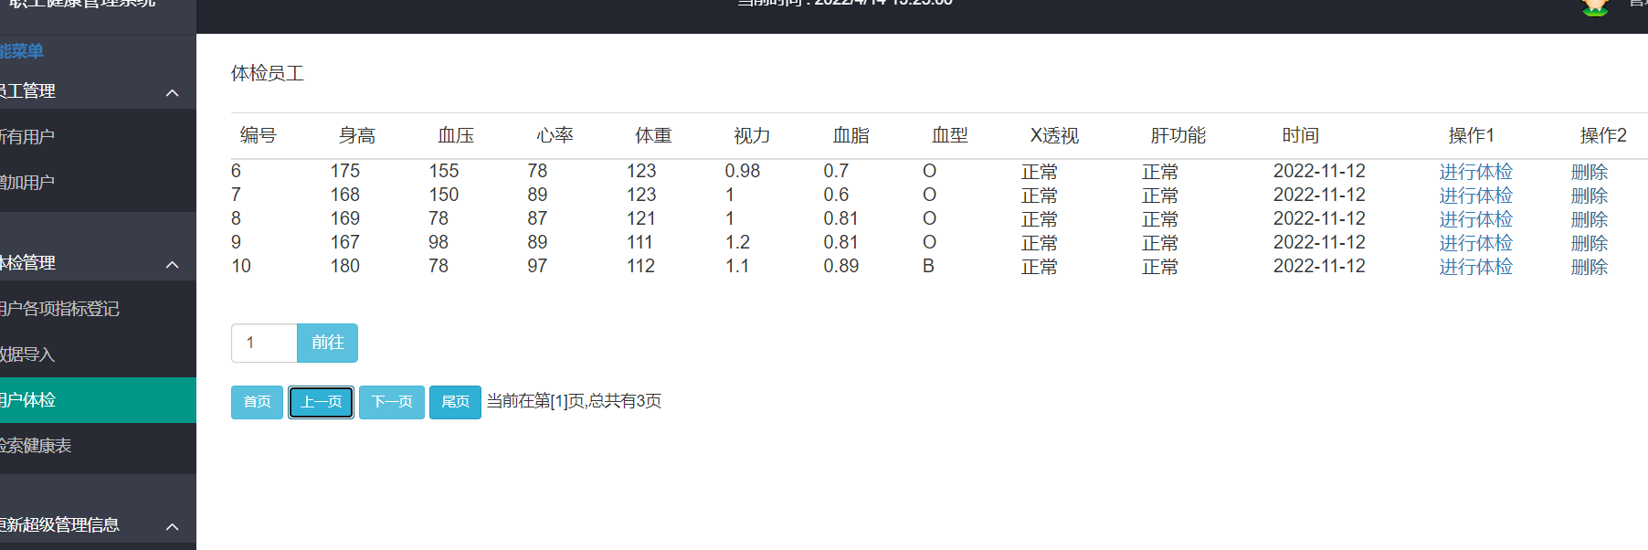Click the 身高 column header
Image resolution: width=1648 pixels, height=550 pixels.
[357, 135]
